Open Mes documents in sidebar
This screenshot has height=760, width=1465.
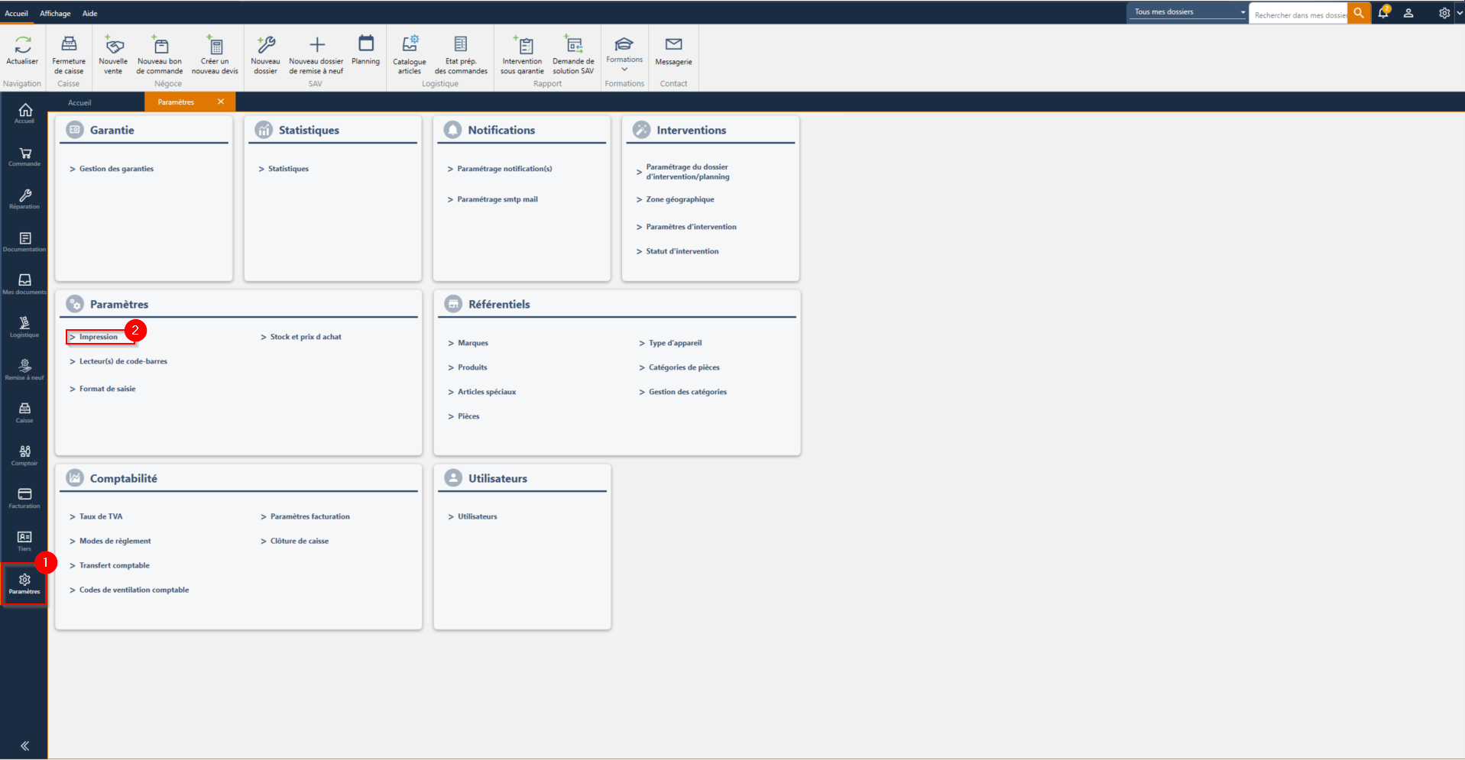(x=24, y=284)
